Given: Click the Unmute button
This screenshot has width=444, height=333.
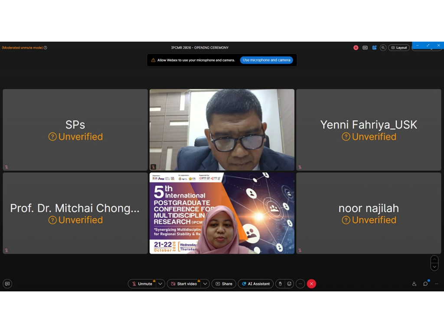Looking at the screenshot, I should pyautogui.click(x=142, y=284).
